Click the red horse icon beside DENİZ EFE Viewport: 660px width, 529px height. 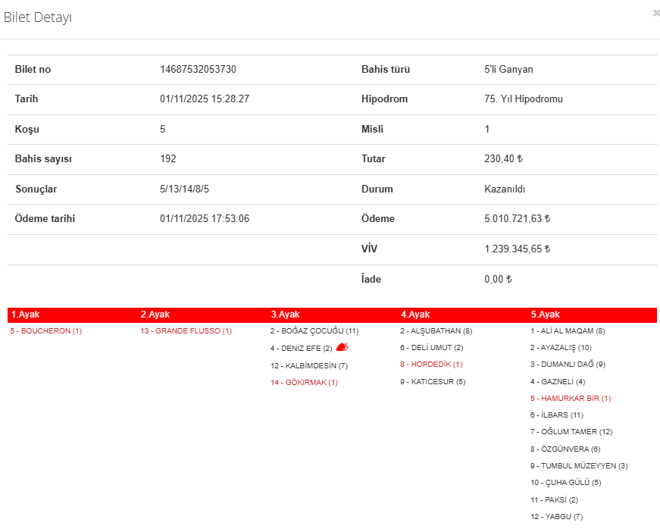point(342,347)
